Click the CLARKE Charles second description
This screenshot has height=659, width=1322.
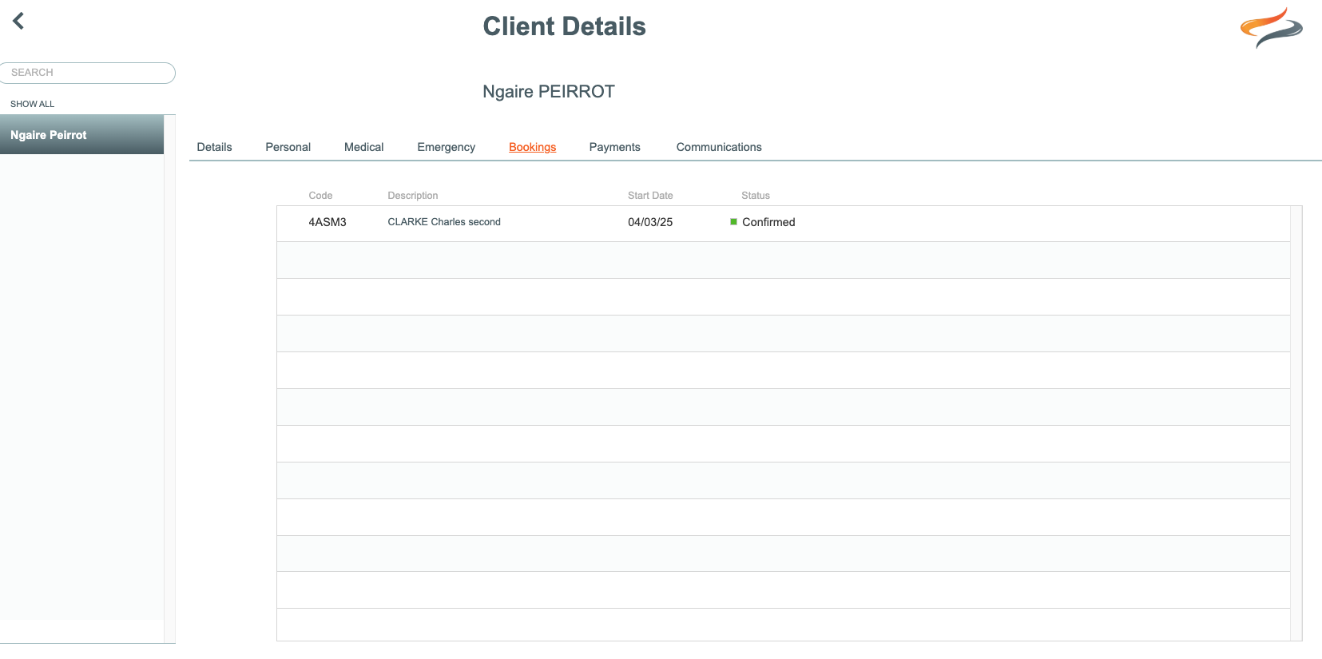point(444,222)
